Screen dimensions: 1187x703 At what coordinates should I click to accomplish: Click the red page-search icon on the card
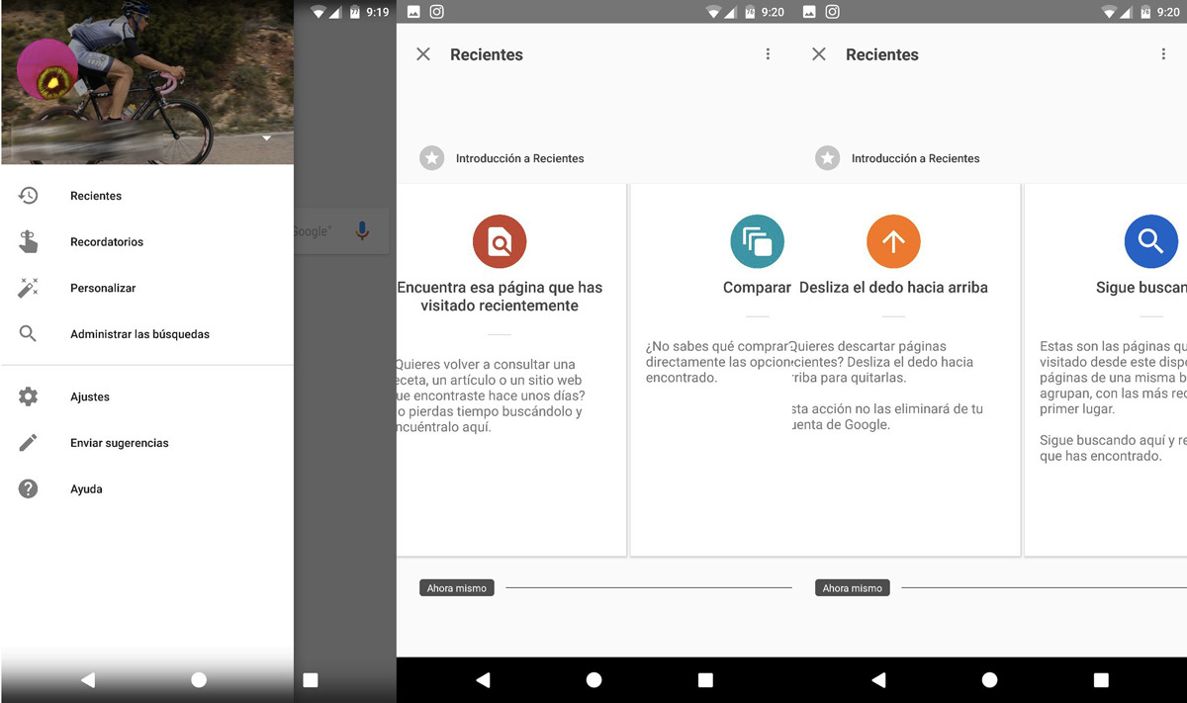500,241
